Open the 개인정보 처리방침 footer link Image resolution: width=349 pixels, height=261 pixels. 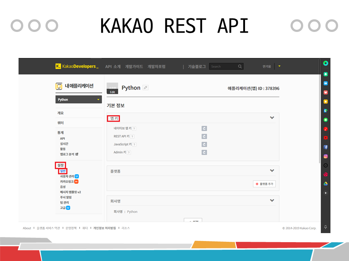[x=104, y=228]
